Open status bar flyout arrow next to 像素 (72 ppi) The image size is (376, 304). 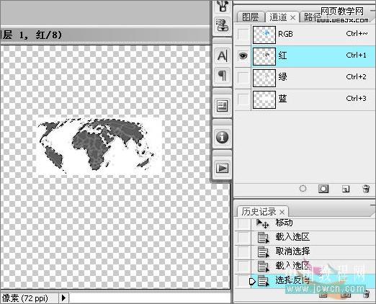tap(63, 298)
